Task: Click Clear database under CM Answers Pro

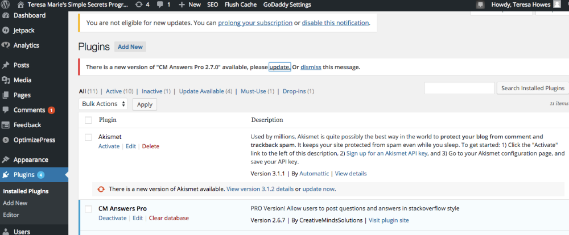Action: click(169, 218)
